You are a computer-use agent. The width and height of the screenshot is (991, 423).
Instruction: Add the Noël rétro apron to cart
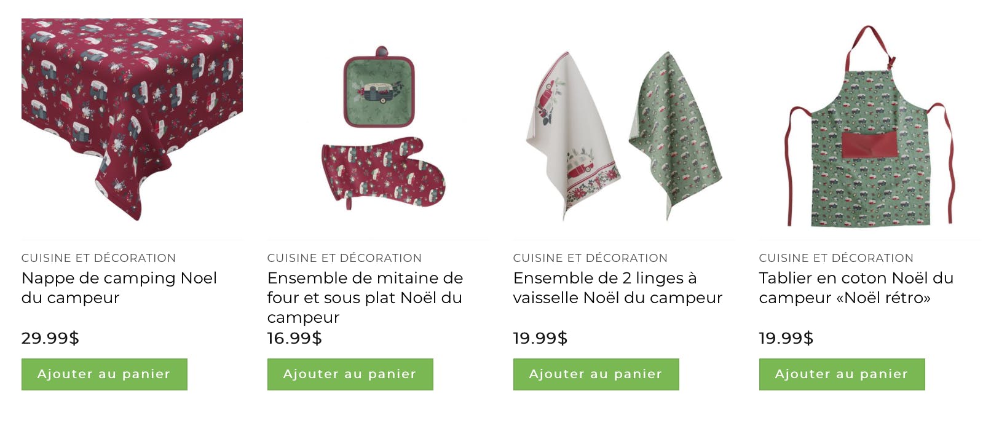[842, 374]
